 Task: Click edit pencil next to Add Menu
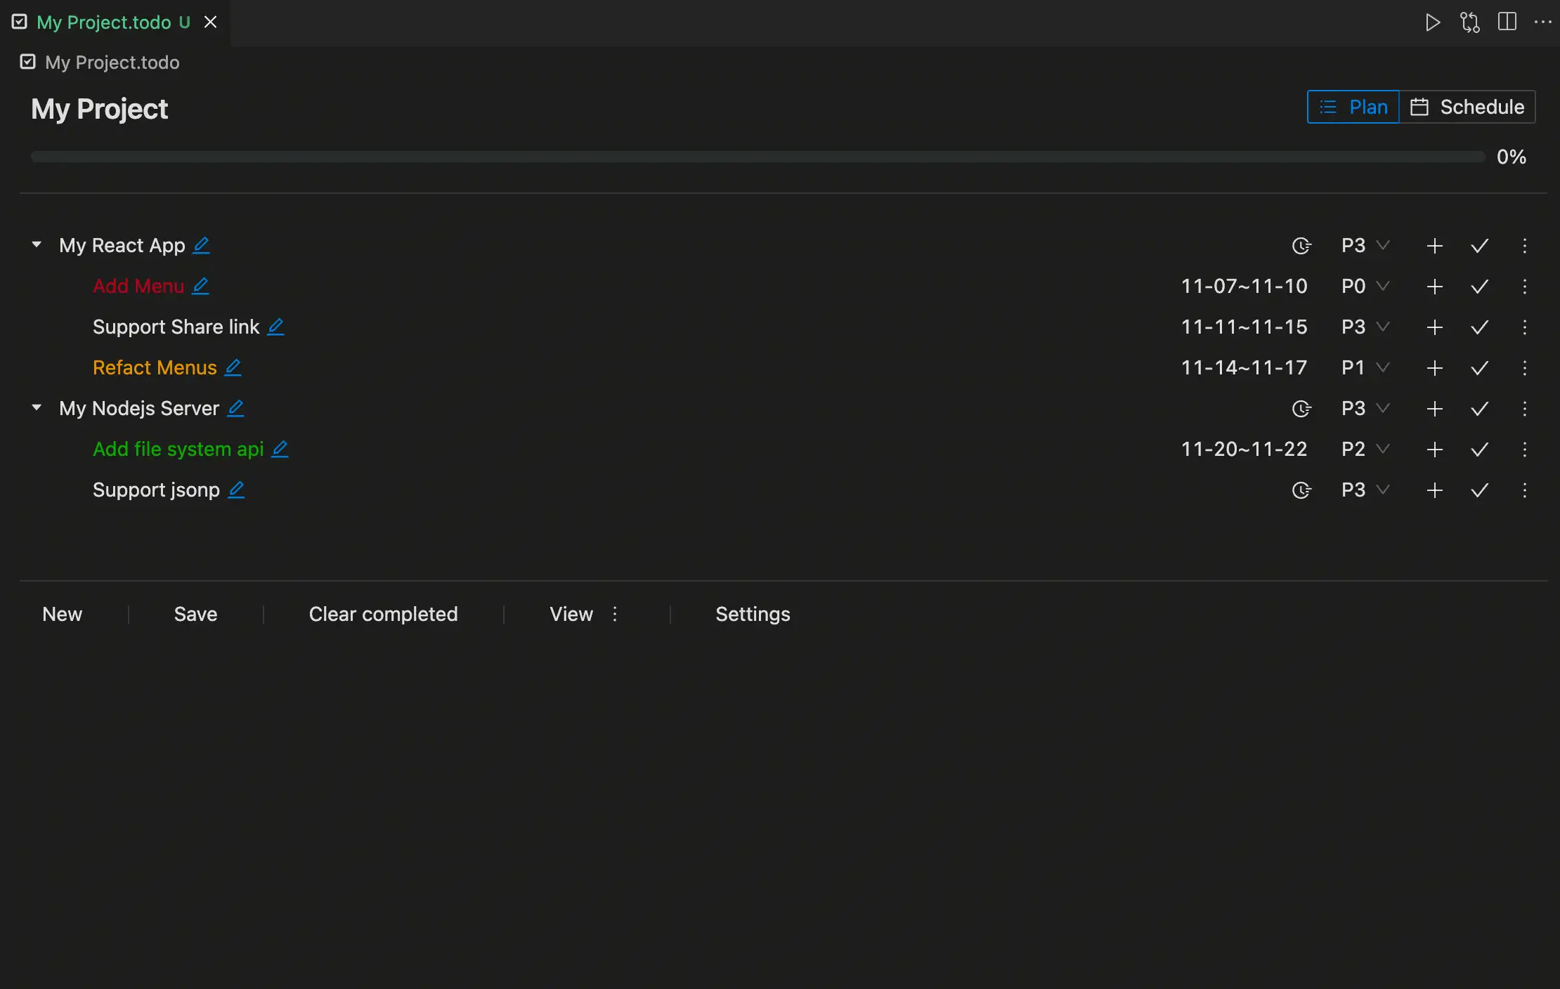pos(201,286)
